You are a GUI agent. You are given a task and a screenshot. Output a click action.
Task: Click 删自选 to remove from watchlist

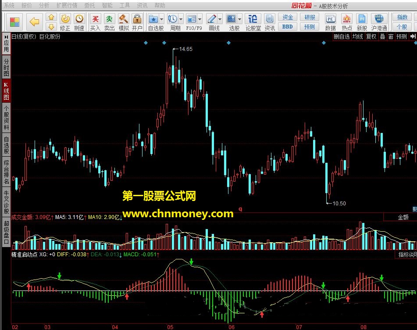[x=342, y=36]
